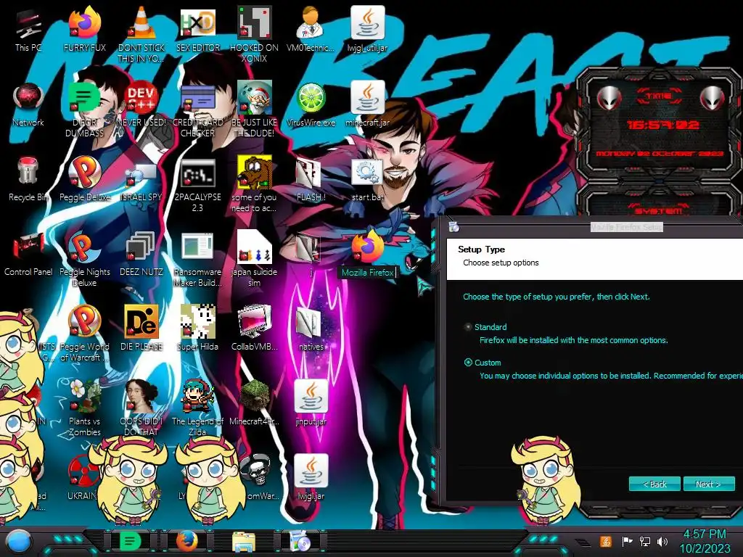Open the ISRAEL SPY shortcut

point(141,176)
